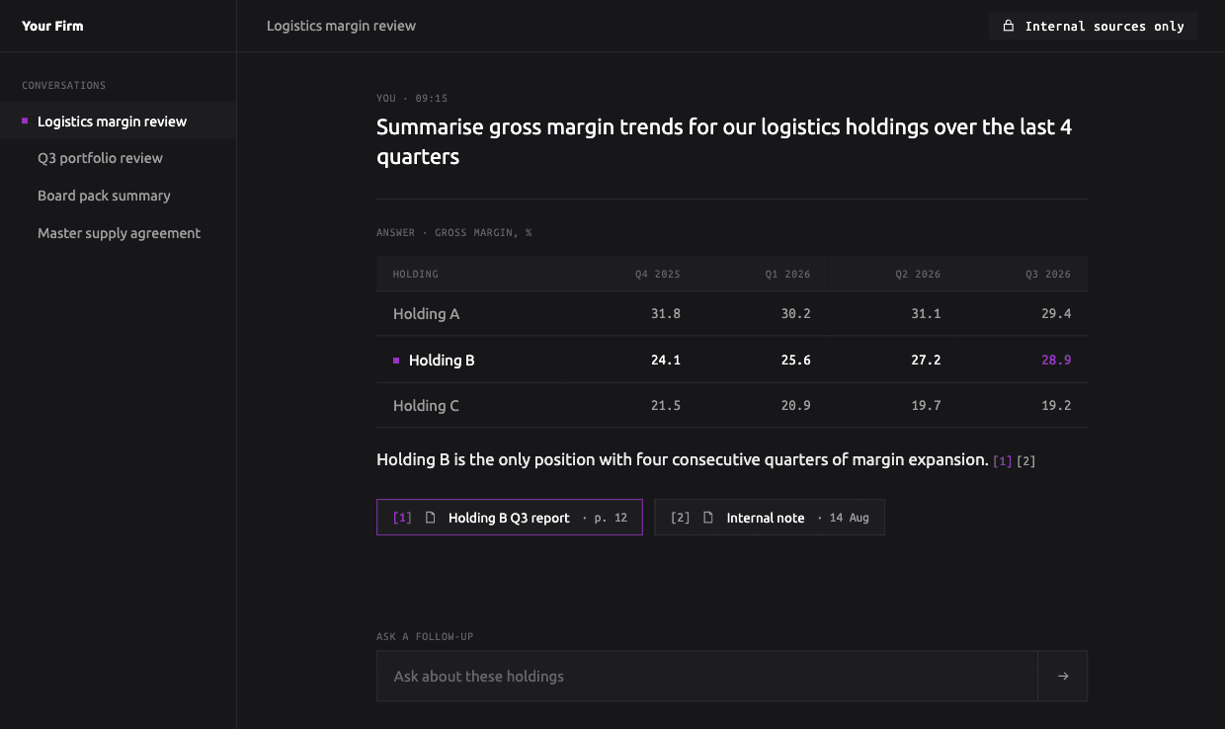Click the Internal sources only badge
Screen dimensions: 1225x729
point(1093,26)
